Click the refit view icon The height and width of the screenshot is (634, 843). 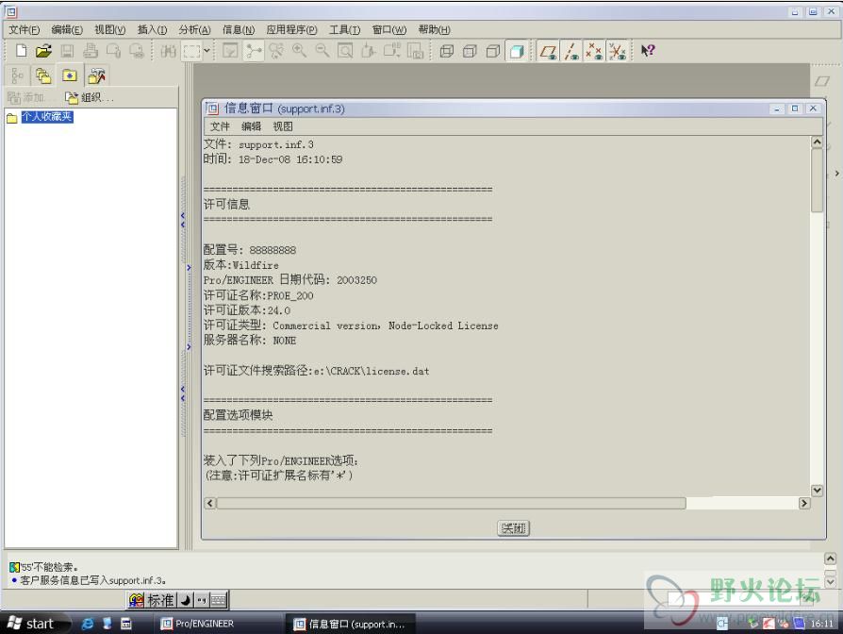click(x=345, y=51)
